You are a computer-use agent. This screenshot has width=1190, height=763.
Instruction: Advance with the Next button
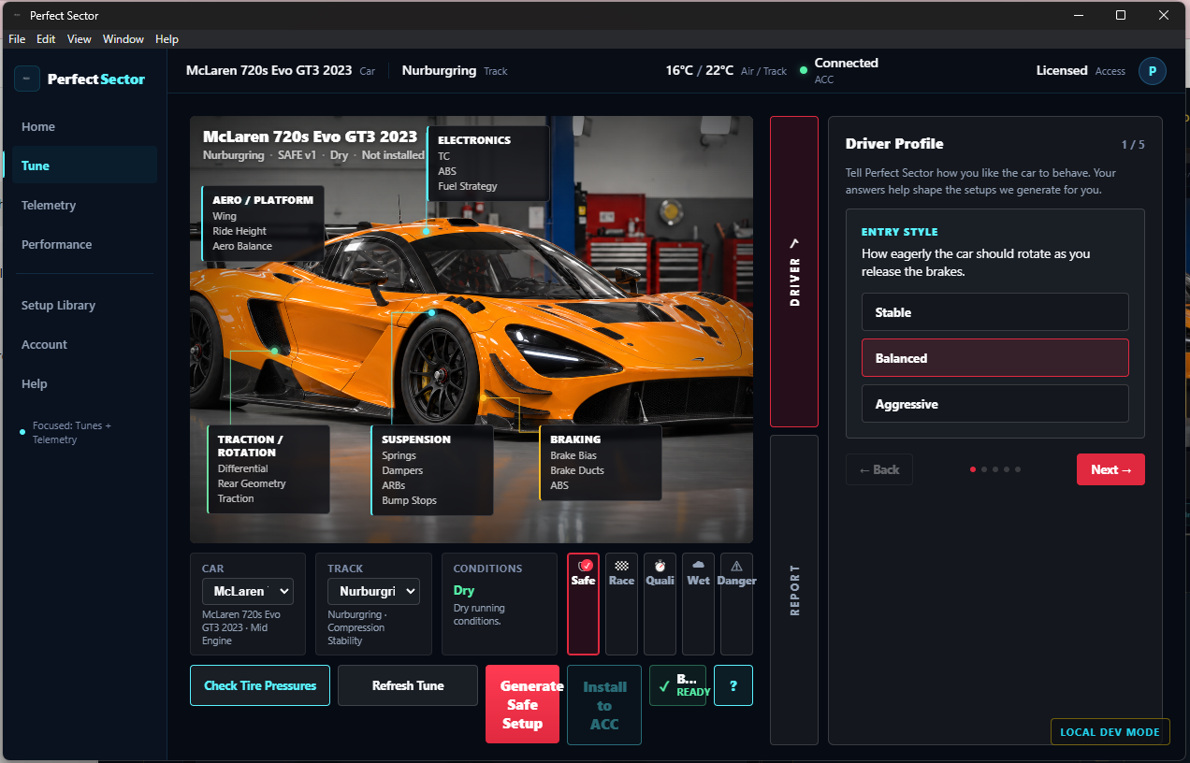pos(1110,469)
